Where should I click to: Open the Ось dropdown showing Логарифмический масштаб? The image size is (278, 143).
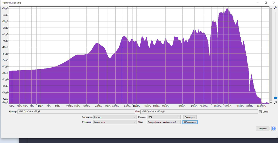[164, 122]
